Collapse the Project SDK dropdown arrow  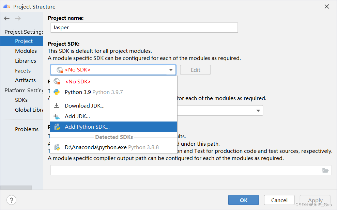point(171,70)
